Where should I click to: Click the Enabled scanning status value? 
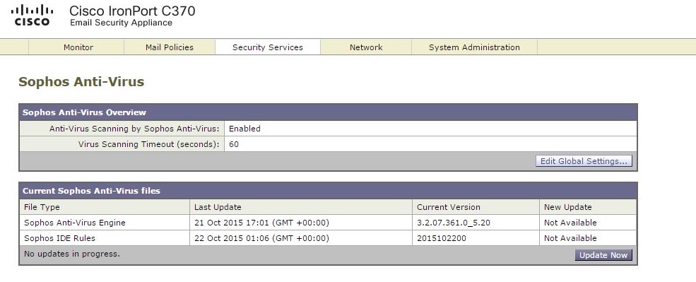coord(244,129)
